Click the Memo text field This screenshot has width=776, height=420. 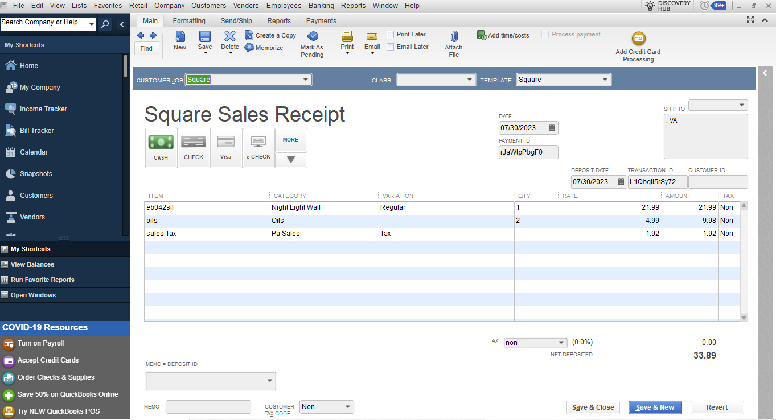[208, 407]
